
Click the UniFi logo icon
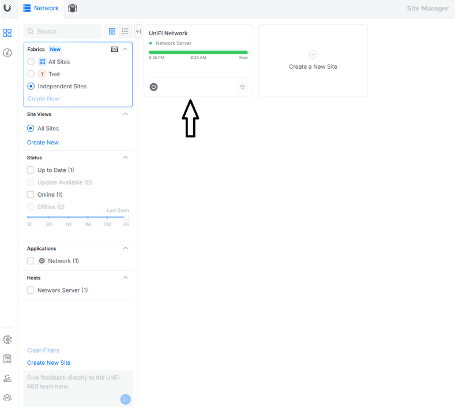pyautogui.click(x=7, y=8)
